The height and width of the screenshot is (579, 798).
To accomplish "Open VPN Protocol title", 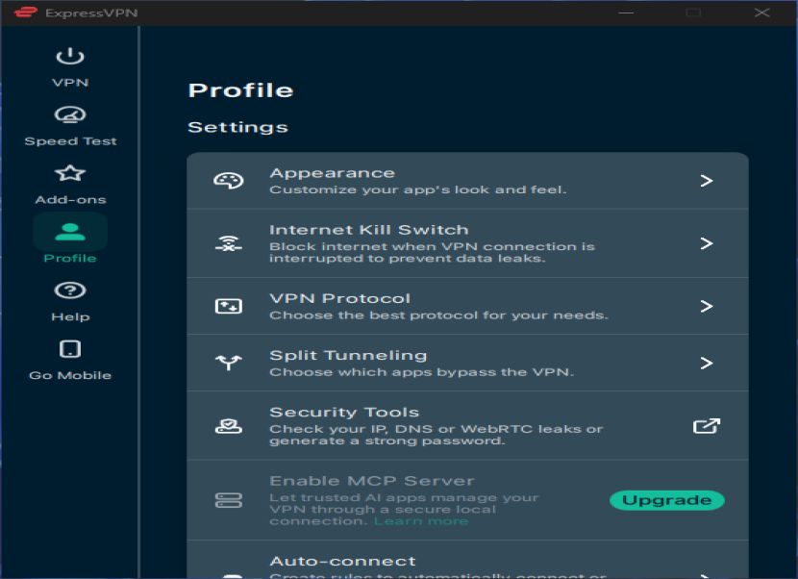I will point(340,298).
